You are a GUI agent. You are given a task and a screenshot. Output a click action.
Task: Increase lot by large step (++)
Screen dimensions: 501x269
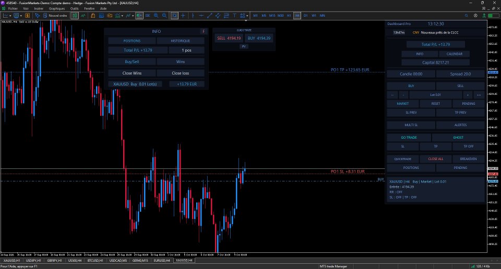click(x=479, y=95)
